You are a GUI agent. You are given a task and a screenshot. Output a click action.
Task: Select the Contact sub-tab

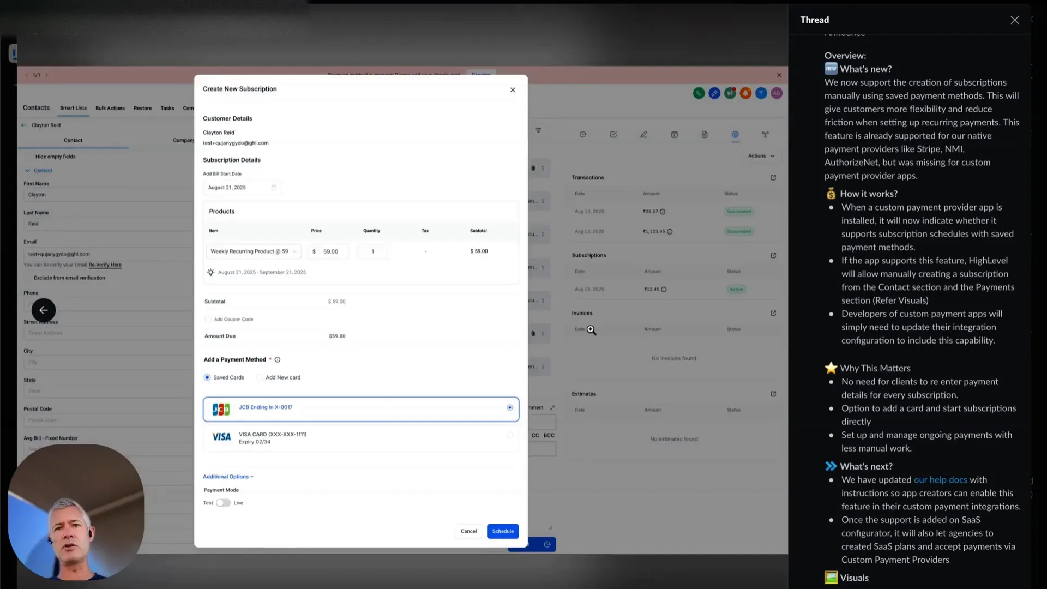tap(73, 141)
